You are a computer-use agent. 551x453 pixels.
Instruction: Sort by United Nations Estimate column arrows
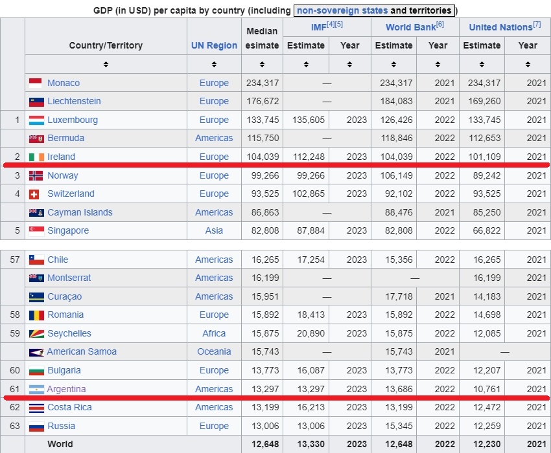coord(482,64)
